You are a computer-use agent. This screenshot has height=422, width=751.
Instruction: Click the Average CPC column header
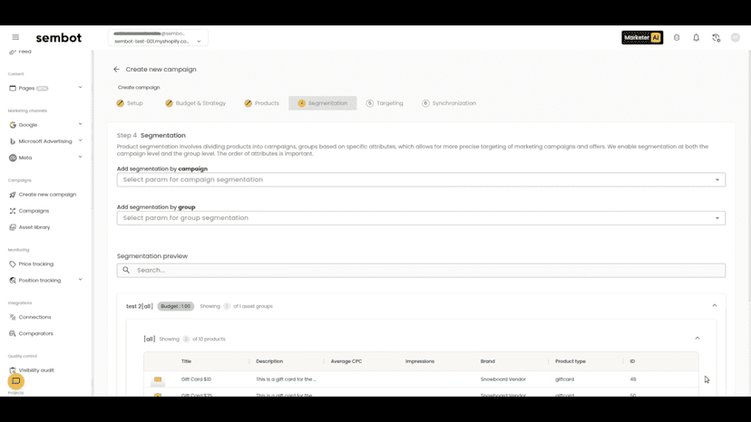(346, 361)
